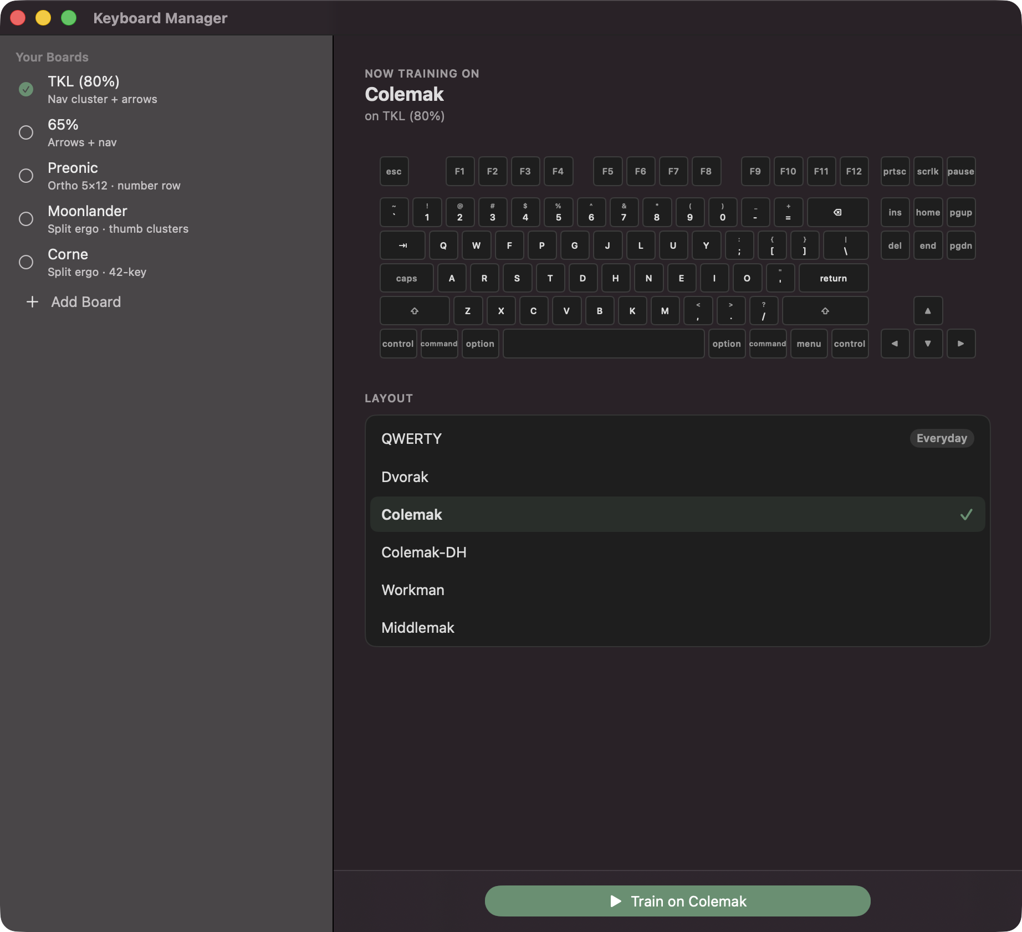Select the TKL (80%) board radio
Image resolution: width=1022 pixels, height=932 pixels.
pyautogui.click(x=26, y=89)
